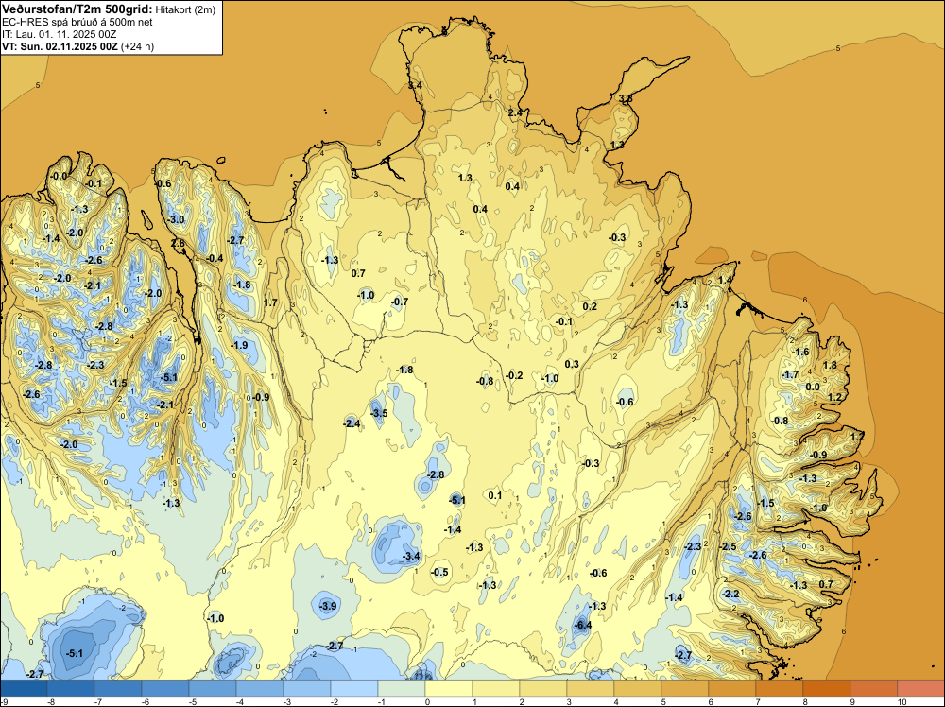Screen dimensions: 945x707
Task: Click the -3.9 temperature label
Action: point(328,606)
